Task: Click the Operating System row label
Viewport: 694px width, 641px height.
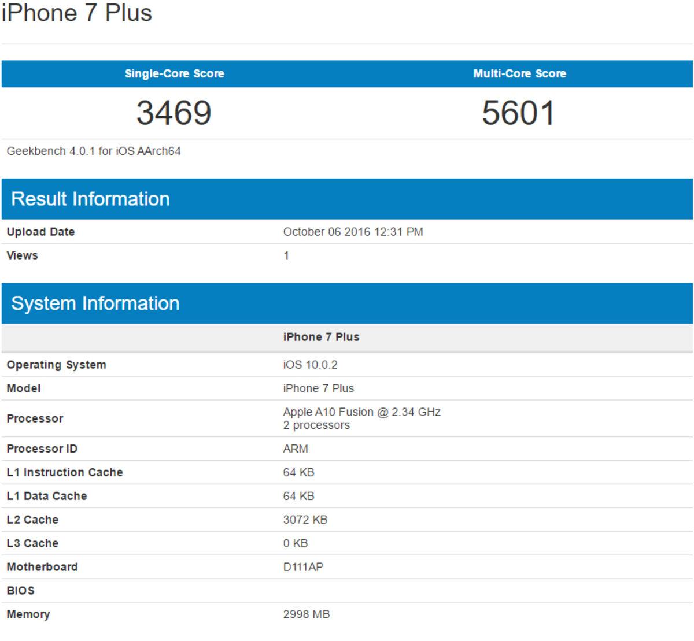Action: pyautogui.click(x=56, y=364)
